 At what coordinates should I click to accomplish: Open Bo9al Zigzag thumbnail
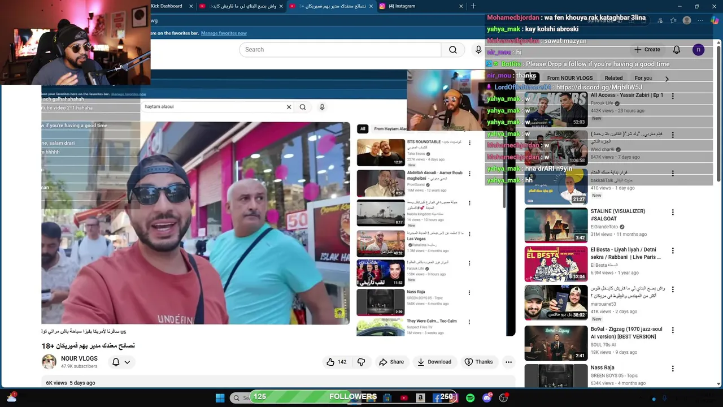[556, 343]
